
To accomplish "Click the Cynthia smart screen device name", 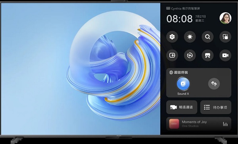I will 185,9.
